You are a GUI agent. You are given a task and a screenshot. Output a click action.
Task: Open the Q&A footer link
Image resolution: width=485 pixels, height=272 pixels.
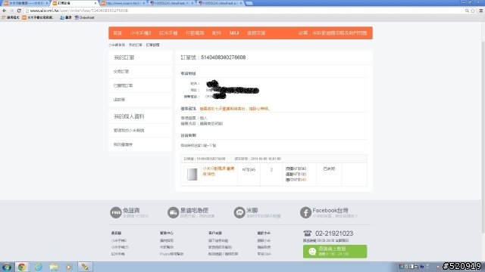264,254
